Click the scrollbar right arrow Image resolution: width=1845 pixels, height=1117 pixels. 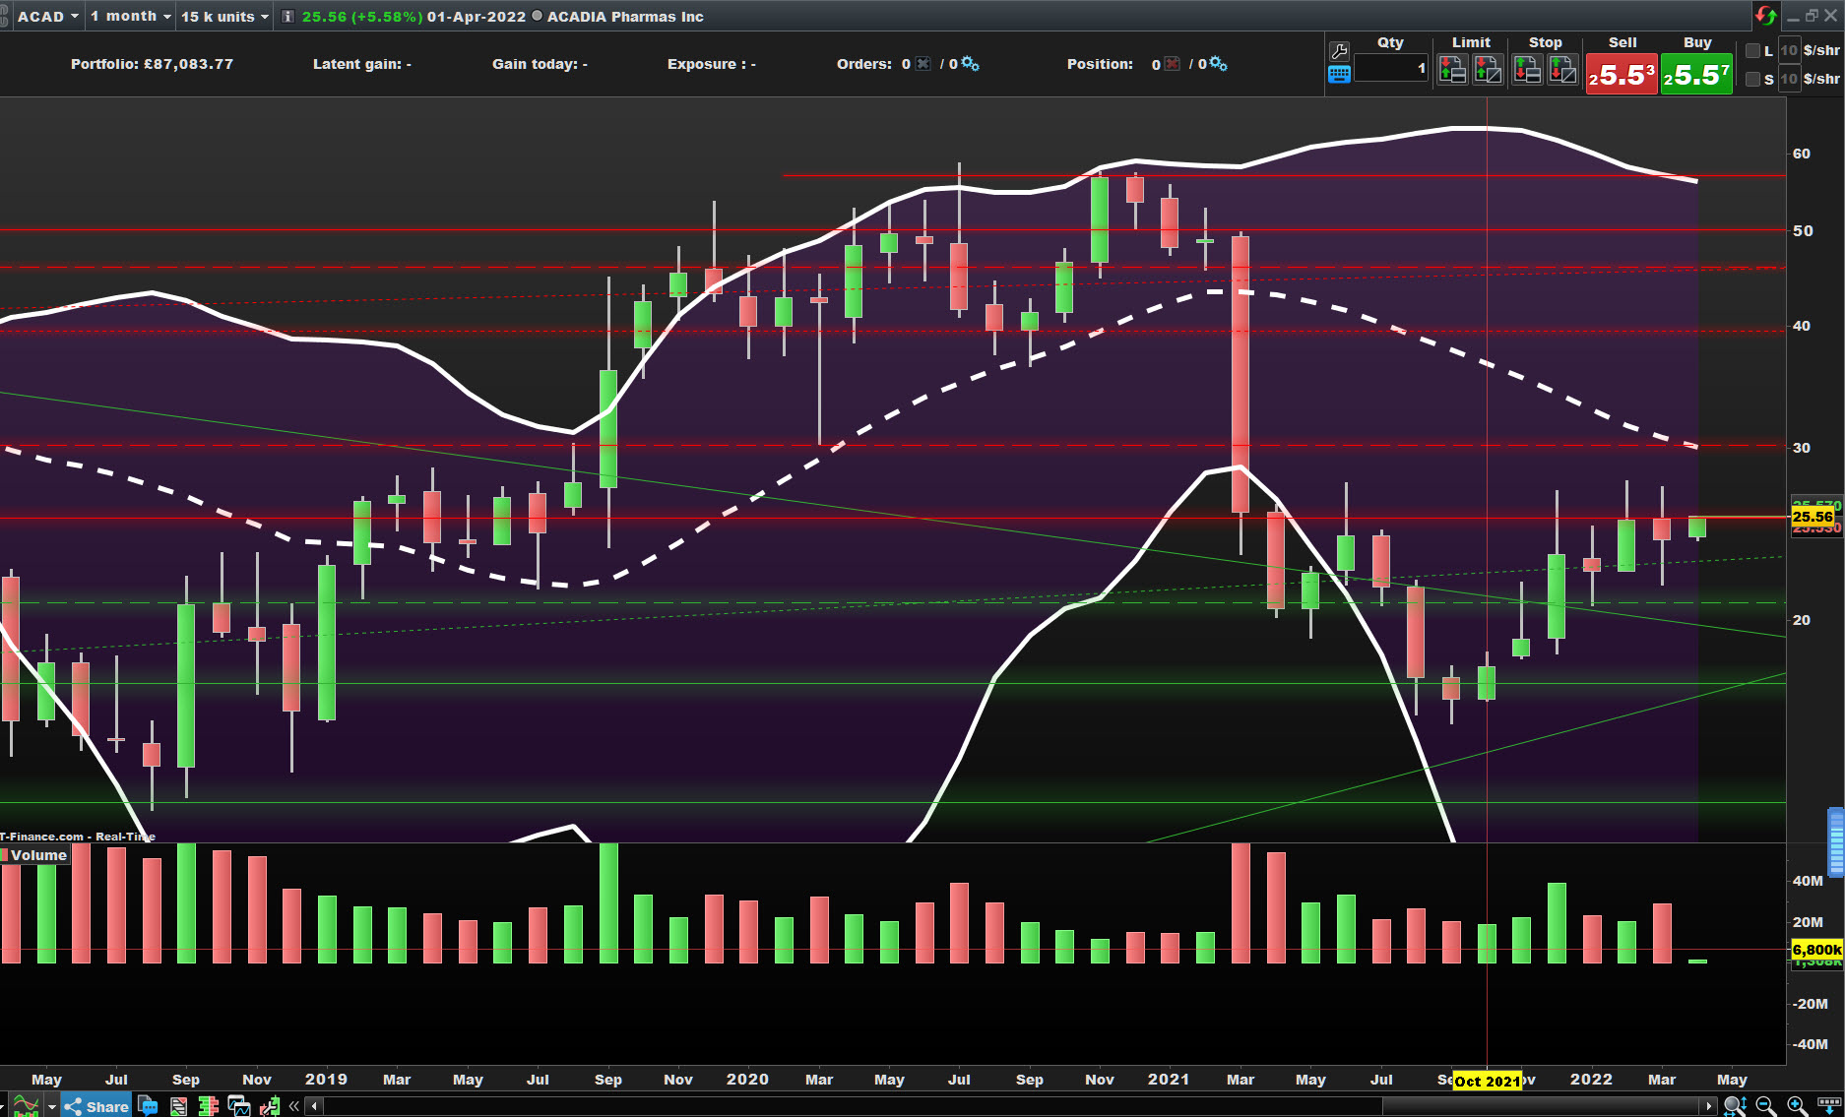[1709, 1106]
